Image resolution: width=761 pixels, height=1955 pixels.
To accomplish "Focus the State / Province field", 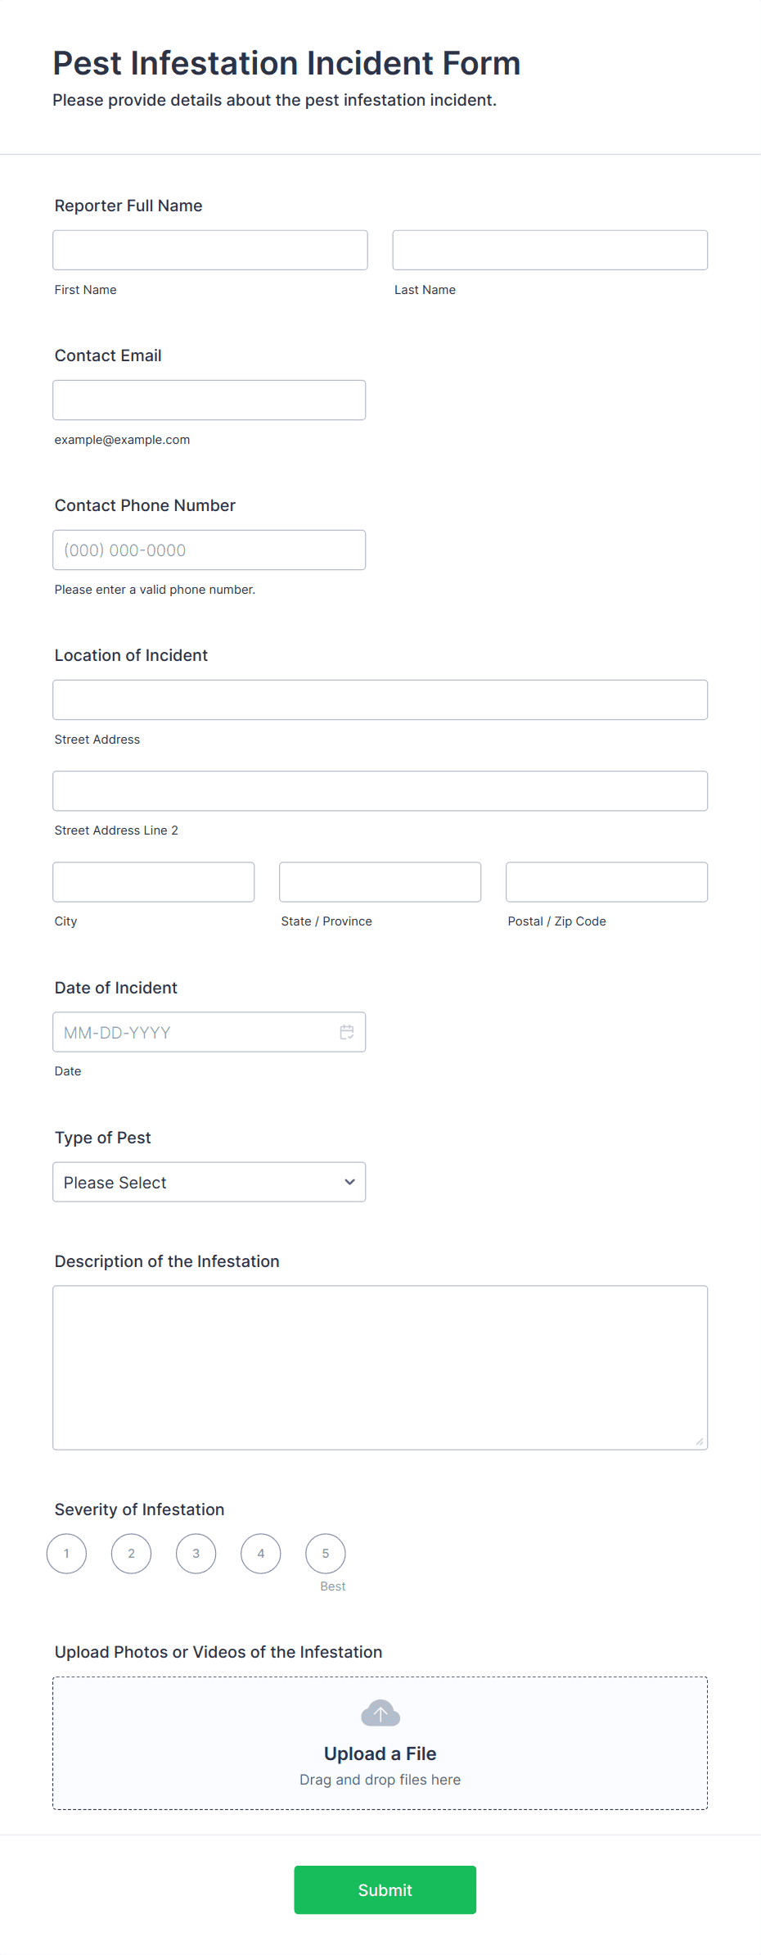I will click(x=380, y=881).
